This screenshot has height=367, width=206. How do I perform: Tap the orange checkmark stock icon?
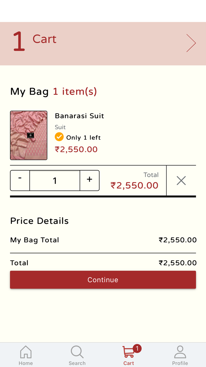(x=59, y=137)
